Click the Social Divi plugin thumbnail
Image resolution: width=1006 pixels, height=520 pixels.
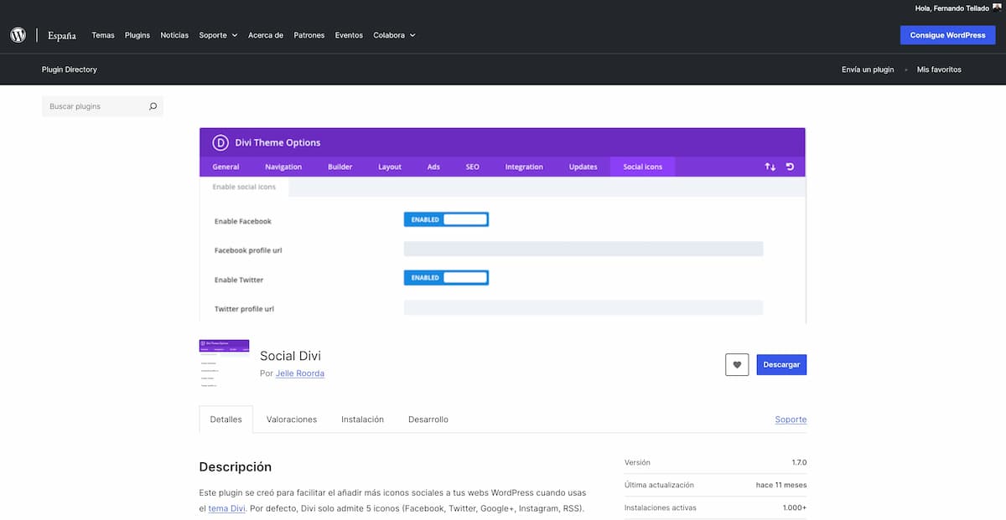(224, 364)
